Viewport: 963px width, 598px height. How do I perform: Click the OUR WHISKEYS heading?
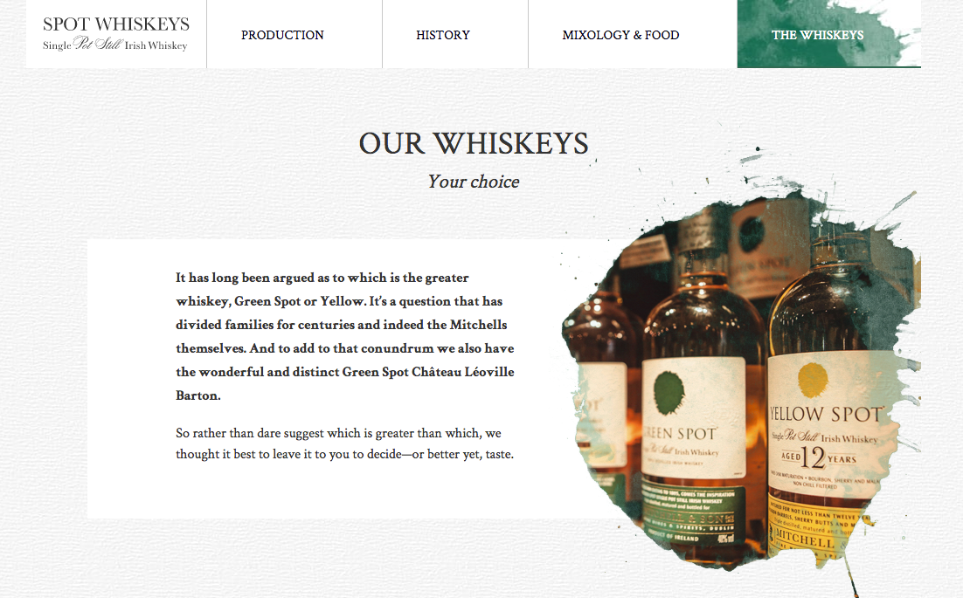(x=474, y=143)
